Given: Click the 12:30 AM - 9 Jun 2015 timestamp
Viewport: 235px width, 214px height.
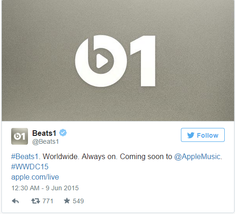Looking at the screenshot, I should coord(45,188).
